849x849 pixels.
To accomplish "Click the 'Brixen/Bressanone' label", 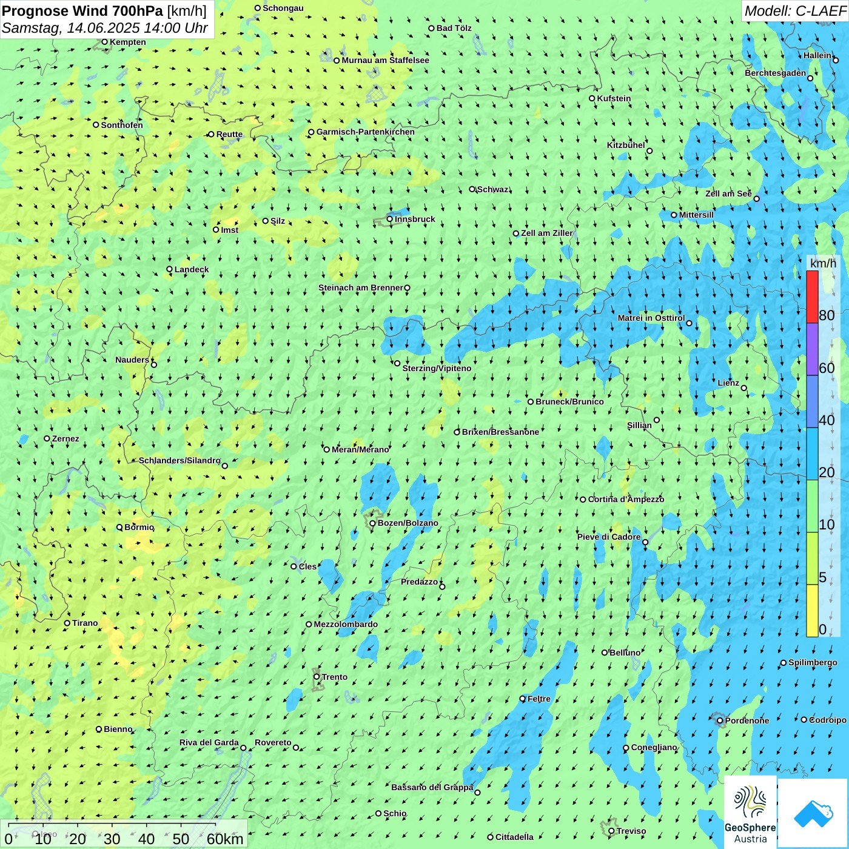I will [x=500, y=432].
